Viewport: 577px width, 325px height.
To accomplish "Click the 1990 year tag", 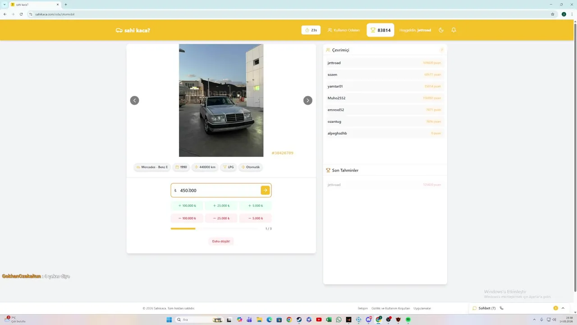I will [x=181, y=167].
